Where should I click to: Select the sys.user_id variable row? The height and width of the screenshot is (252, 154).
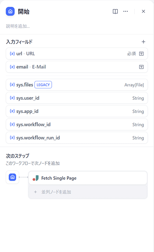tap(77, 98)
